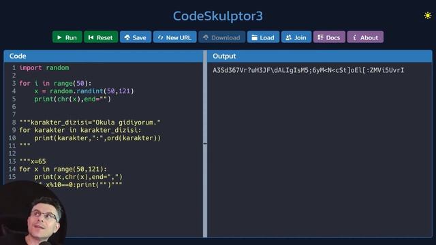The width and height of the screenshot is (436, 245).
Task: Click the Join button
Action: (x=296, y=37)
